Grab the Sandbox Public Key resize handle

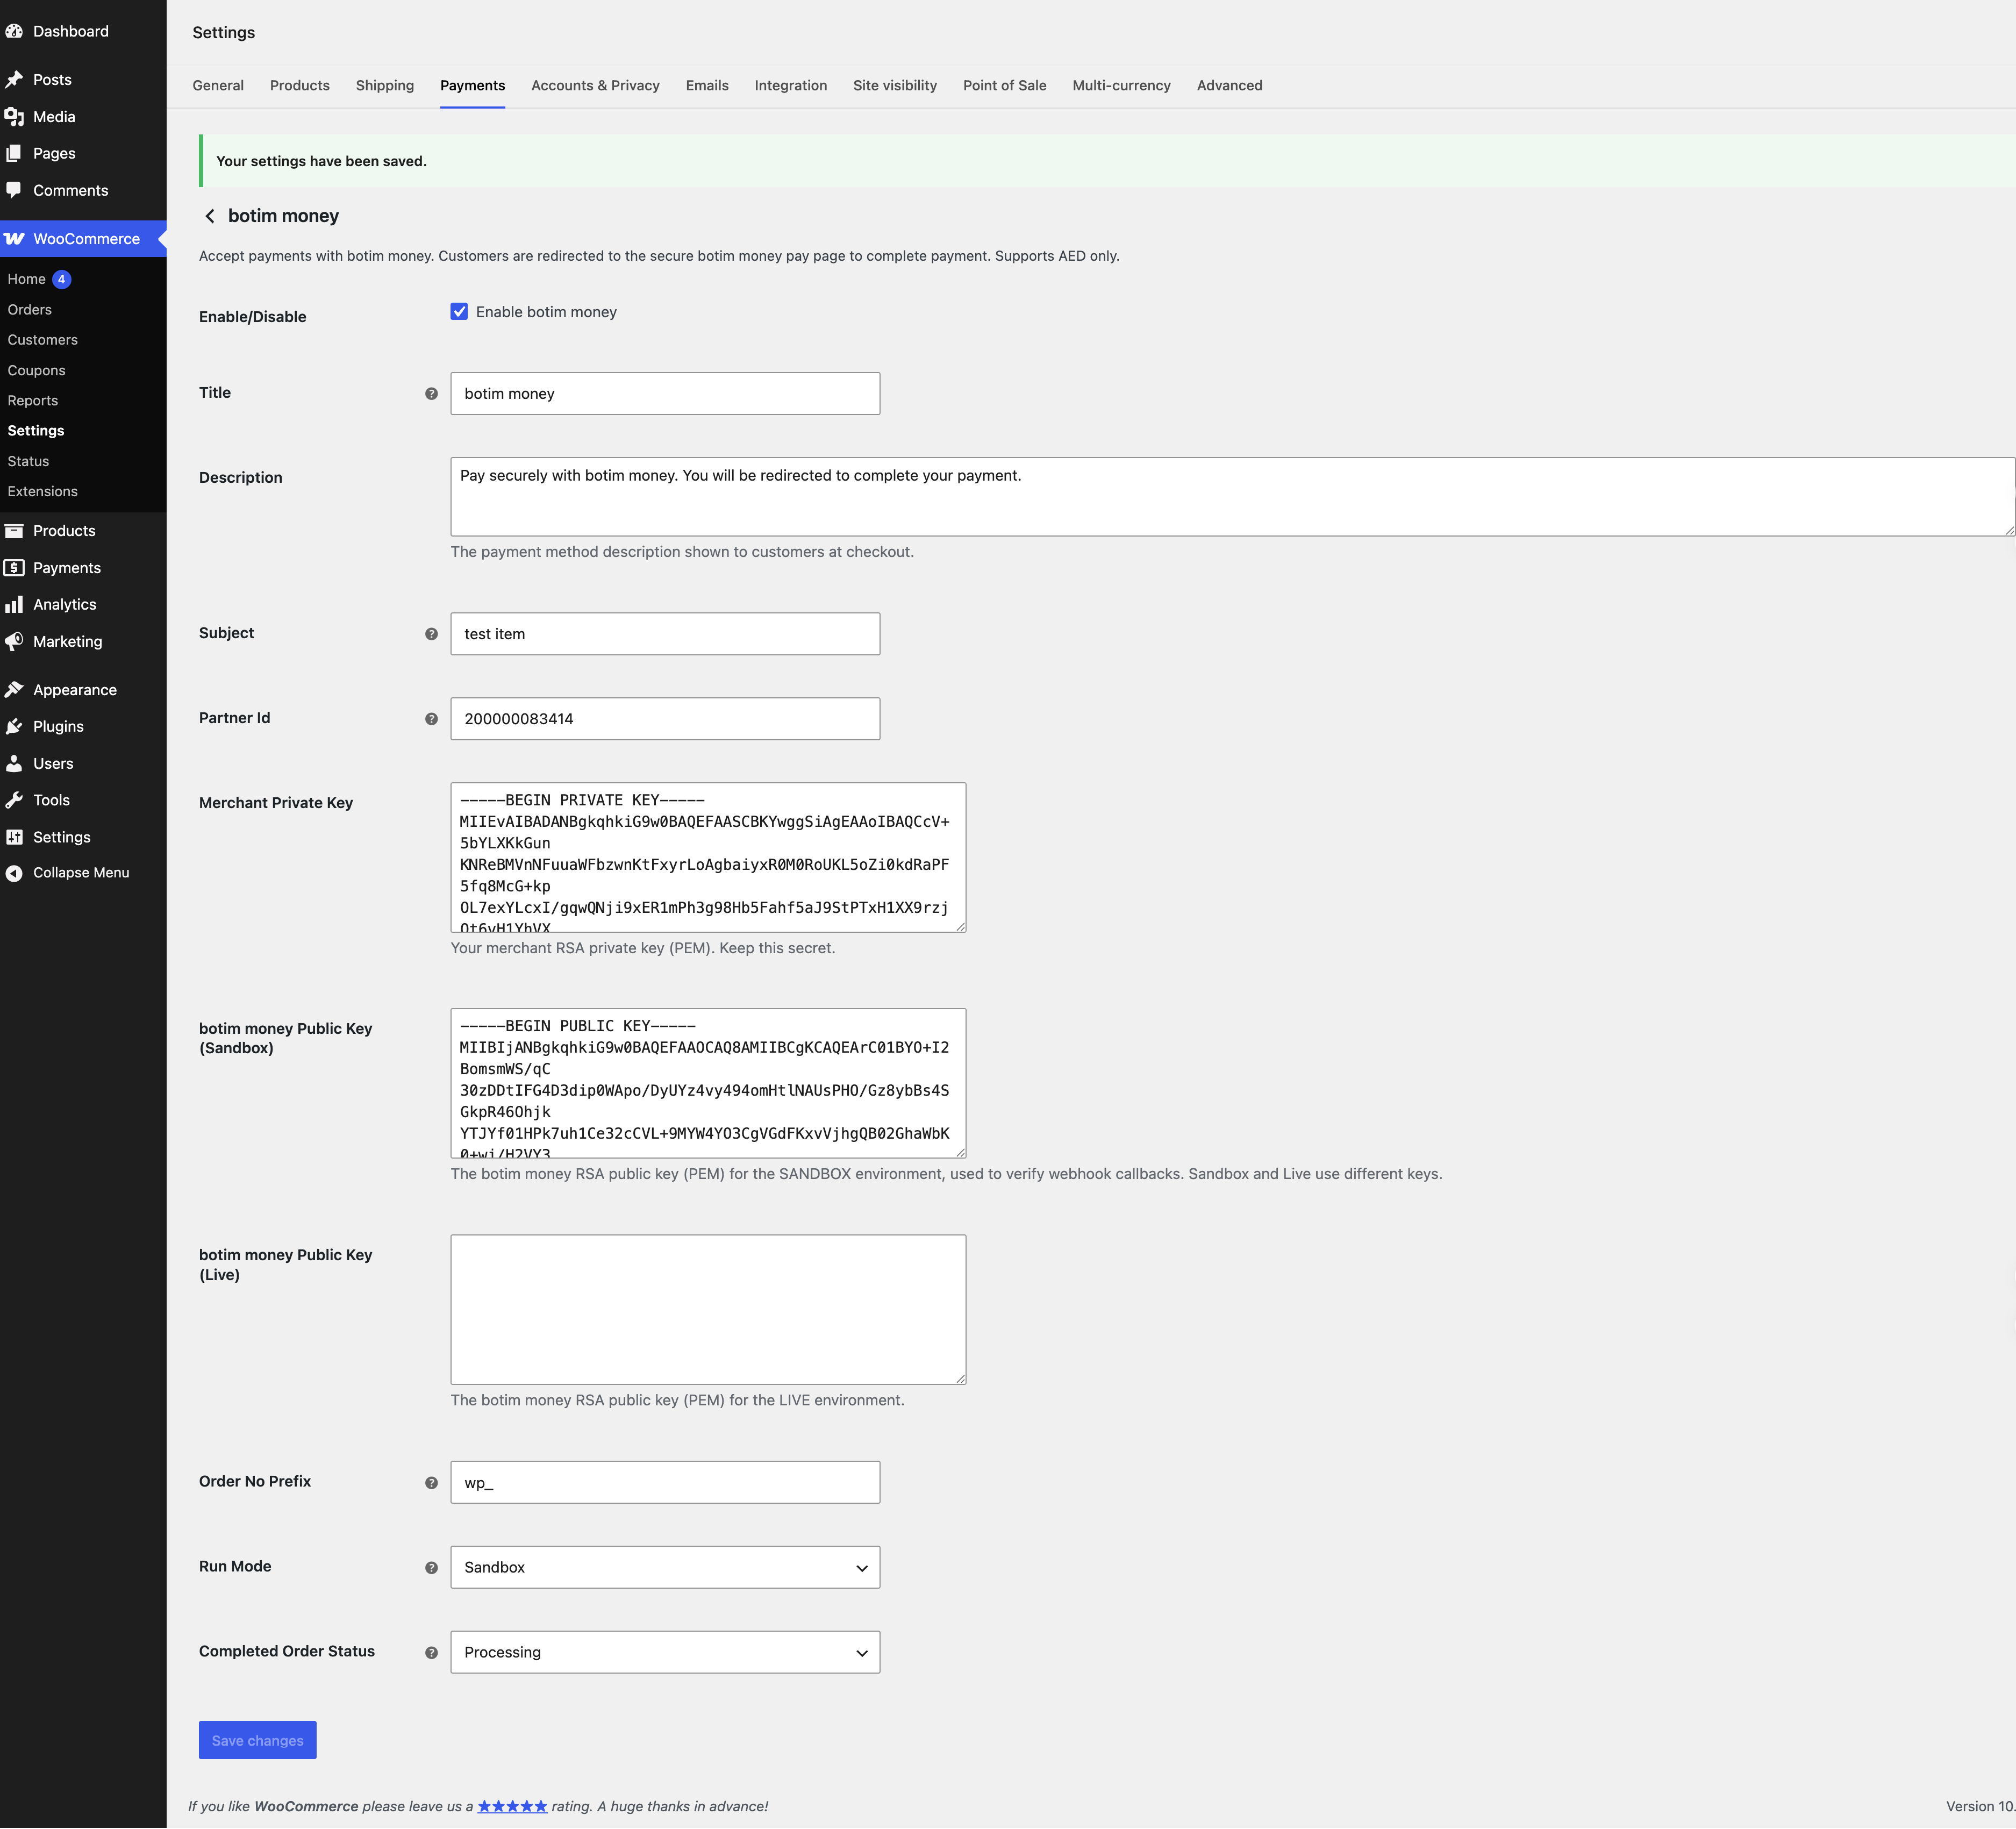[x=960, y=1152]
